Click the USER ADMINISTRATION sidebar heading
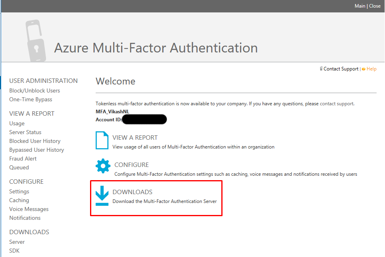The height and width of the screenshot is (257, 385). [44, 81]
